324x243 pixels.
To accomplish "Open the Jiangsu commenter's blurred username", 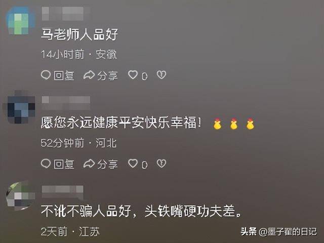I will [63, 192].
